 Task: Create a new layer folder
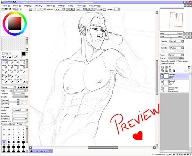point(170,67)
